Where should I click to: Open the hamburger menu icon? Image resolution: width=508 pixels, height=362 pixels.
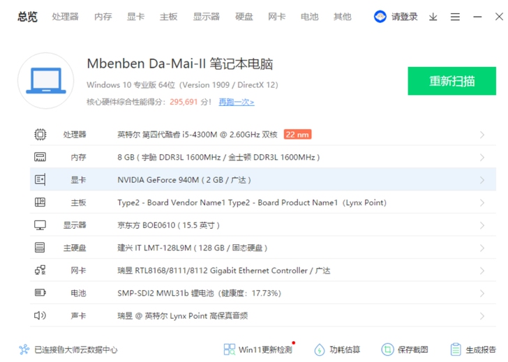click(x=455, y=17)
